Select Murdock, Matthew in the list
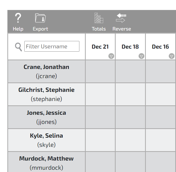 [x=46, y=159]
